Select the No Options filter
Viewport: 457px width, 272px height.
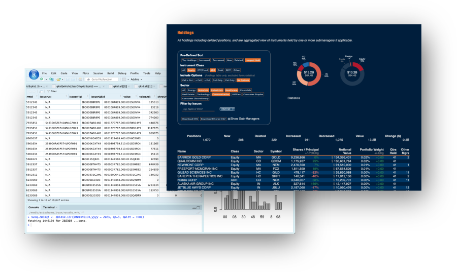(x=243, y=80)
